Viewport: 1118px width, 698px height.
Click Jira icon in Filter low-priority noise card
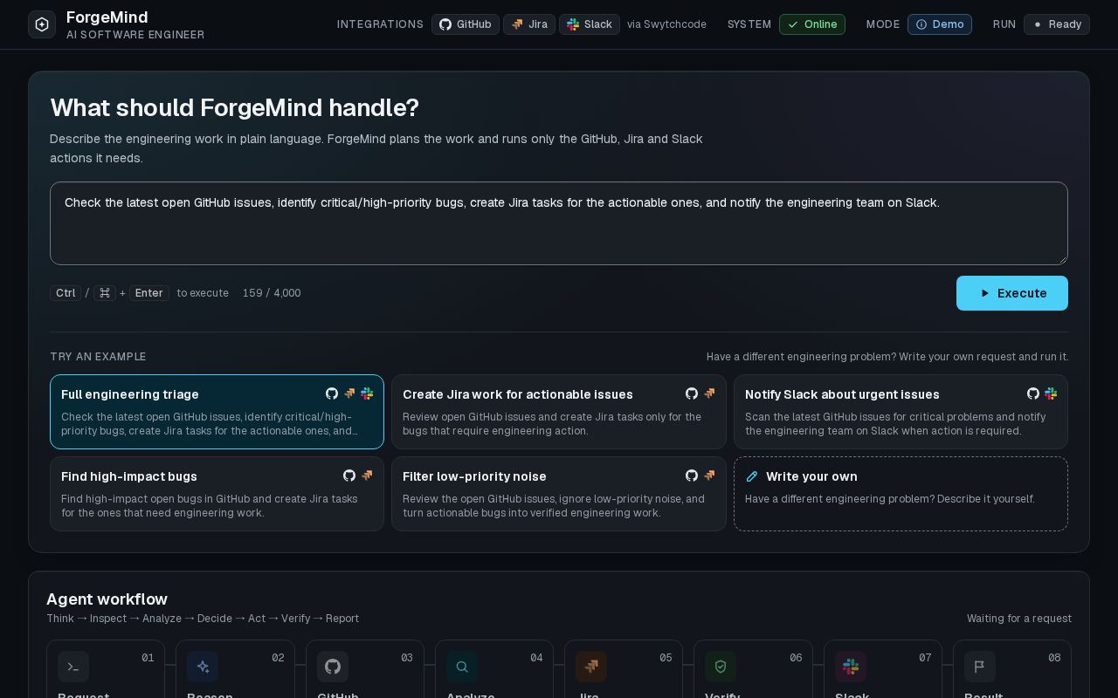[x=709, y=476]
